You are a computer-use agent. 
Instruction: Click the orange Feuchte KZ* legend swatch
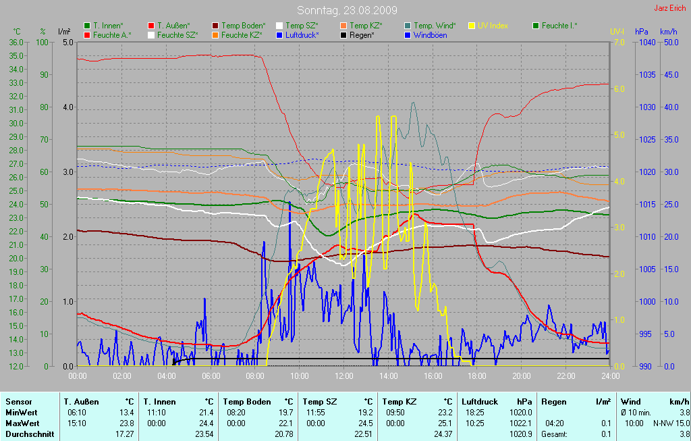[x=215, y=35]
